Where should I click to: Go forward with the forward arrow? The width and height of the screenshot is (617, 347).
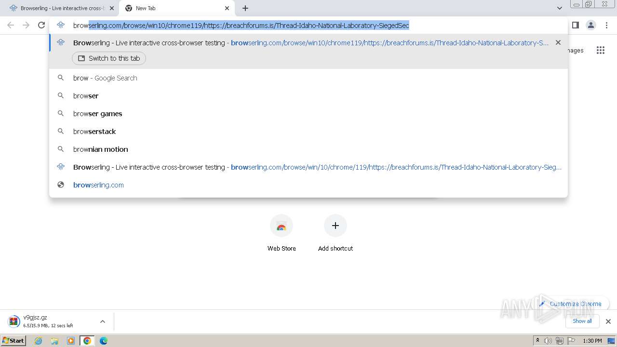pos(26,25)
